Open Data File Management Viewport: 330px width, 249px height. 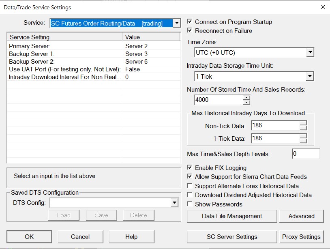point(232,216)
